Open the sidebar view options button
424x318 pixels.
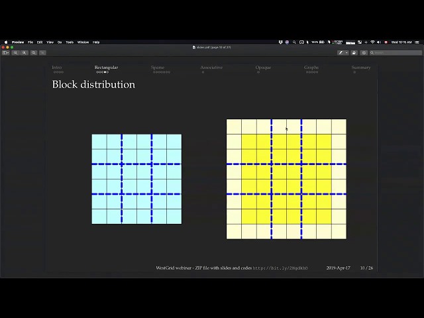click(6, 53)
